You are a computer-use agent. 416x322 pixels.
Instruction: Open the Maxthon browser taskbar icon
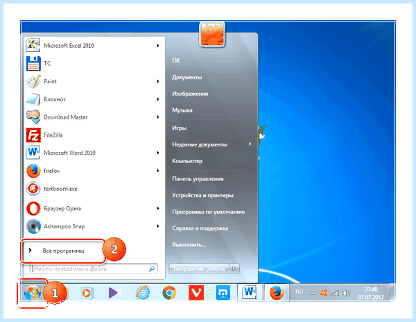pyautogui.click(x=223, y=293)
